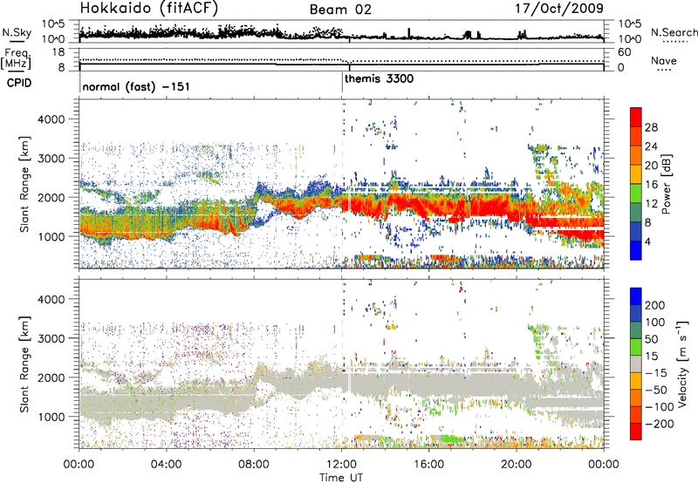Image resolution: width=698 pixels, height=483 pixels.
Task: Click the 24 label on power colorbar
Action: pos(651,146)
